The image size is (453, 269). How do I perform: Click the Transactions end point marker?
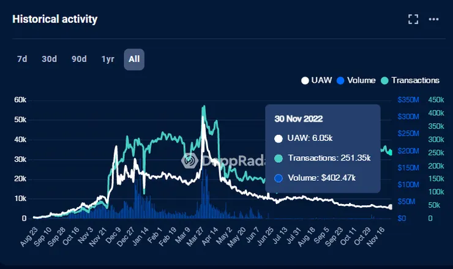tap(390, 153)
